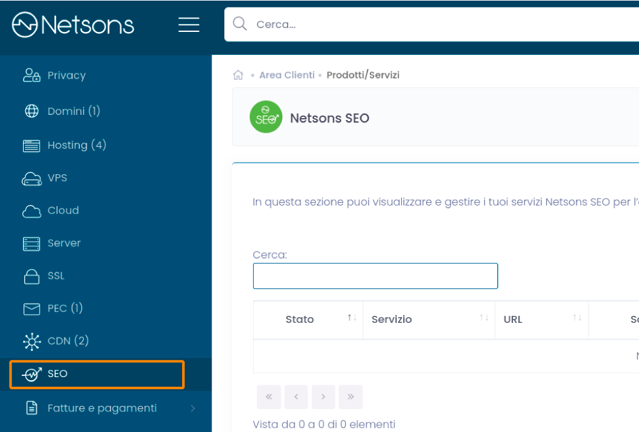This screenshot has height=432, width=639.
Task: Click the Privacy user-lock icon
Action: coord(31,75)
